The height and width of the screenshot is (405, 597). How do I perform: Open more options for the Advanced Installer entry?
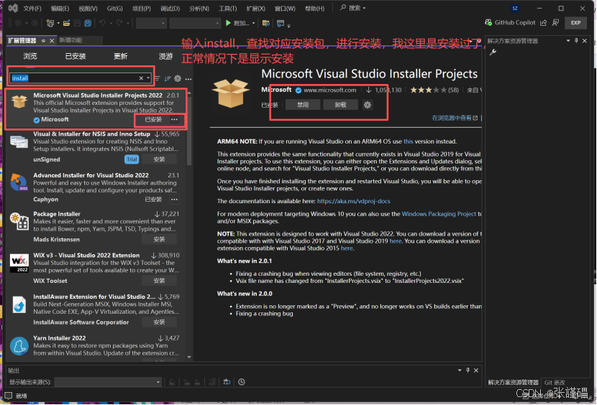click(174, 200)
